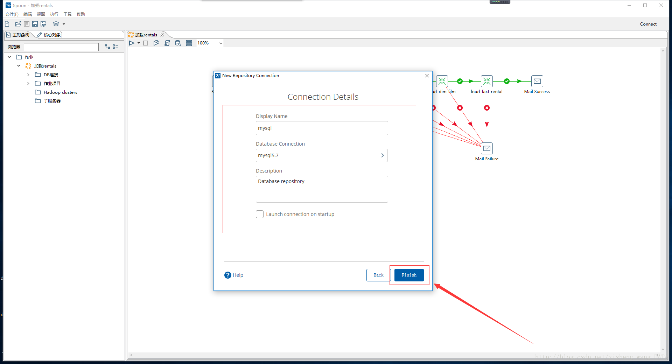The image size is (672, 364).
Task: Close the New Repository Connection dialog
Action: [427, 76]
